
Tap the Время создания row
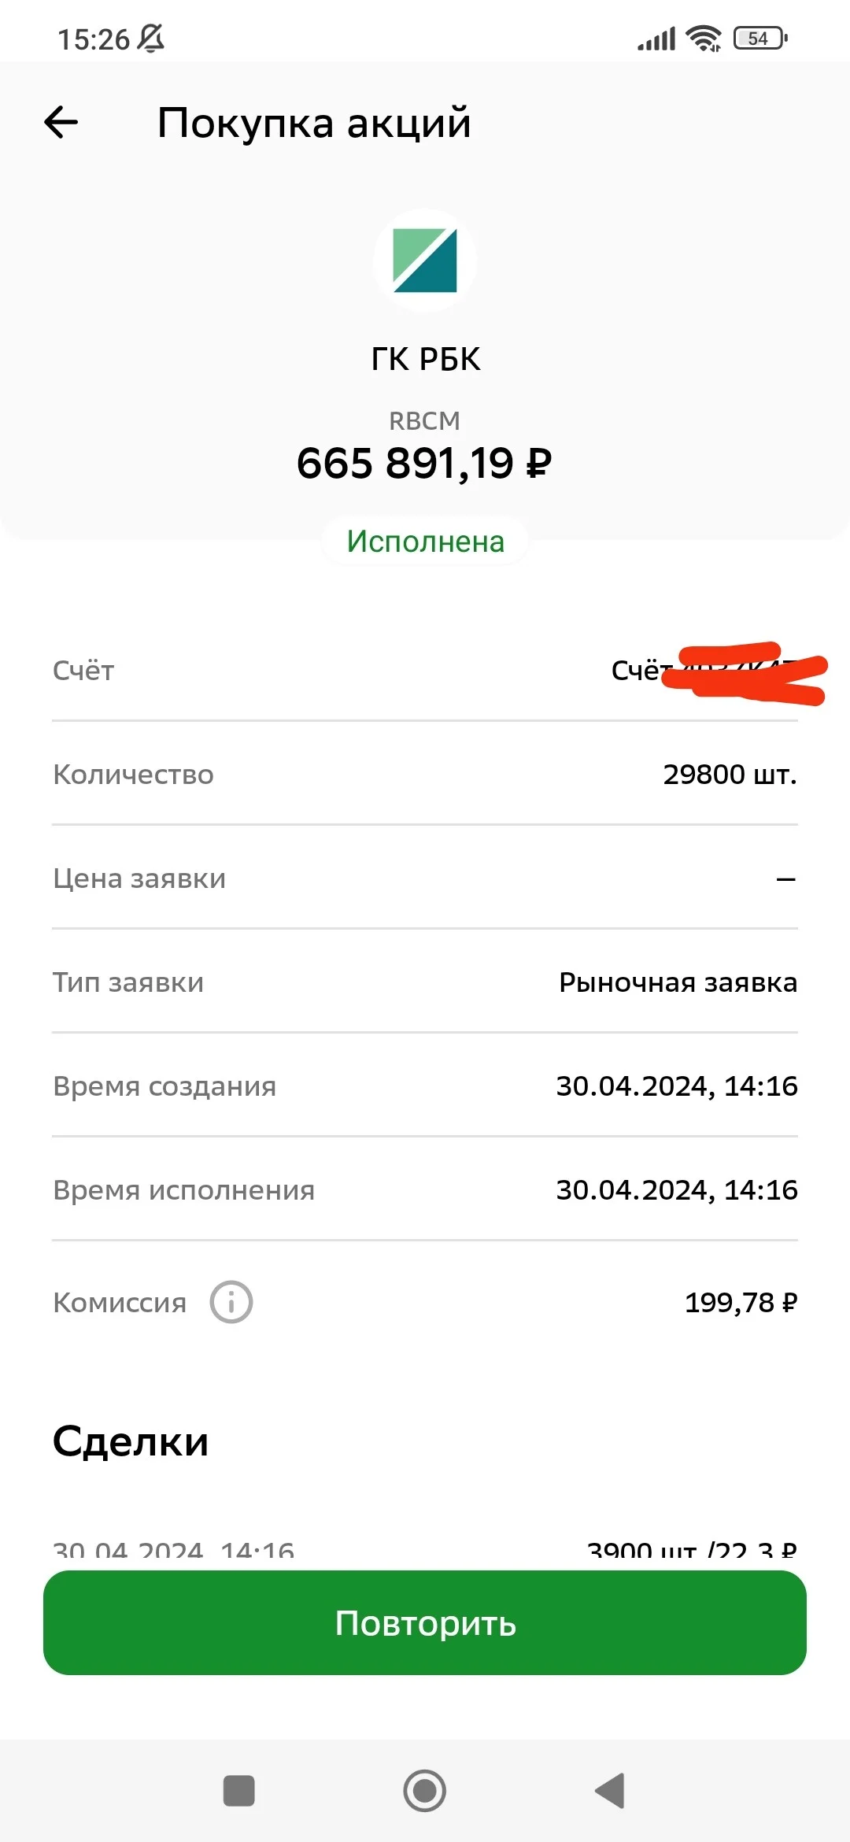(425, 1086)
